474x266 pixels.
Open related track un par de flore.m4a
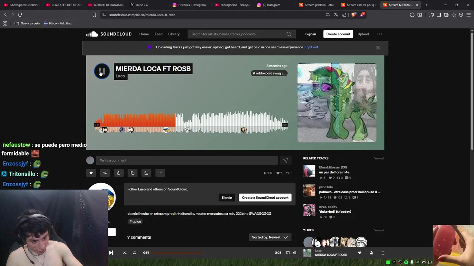click(334, 172)
